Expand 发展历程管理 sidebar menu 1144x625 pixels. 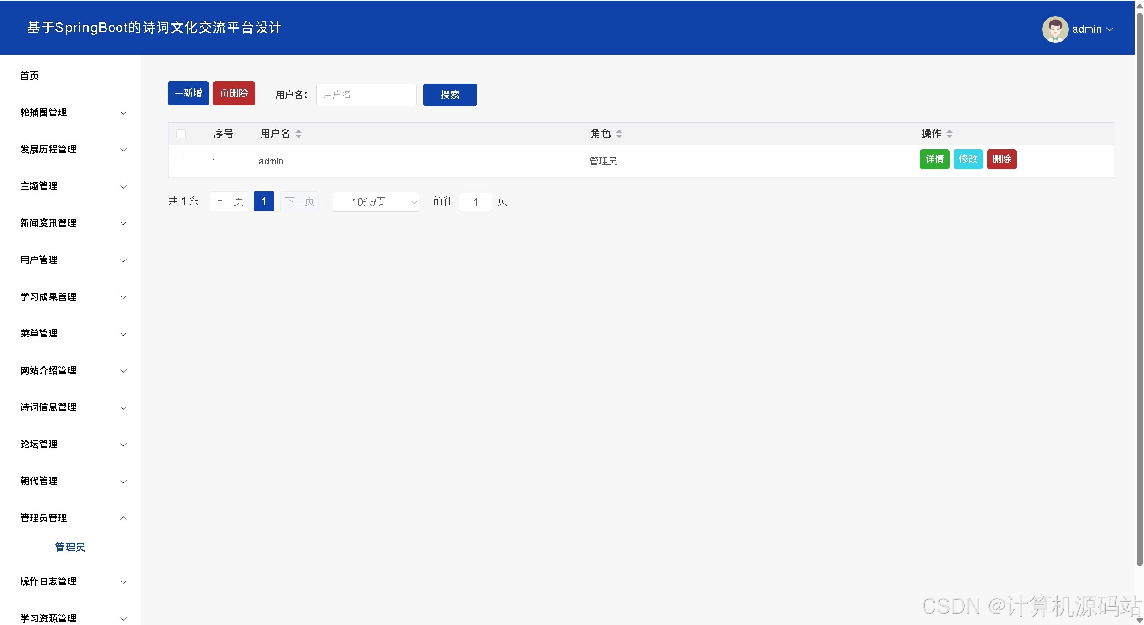(70, 149)
